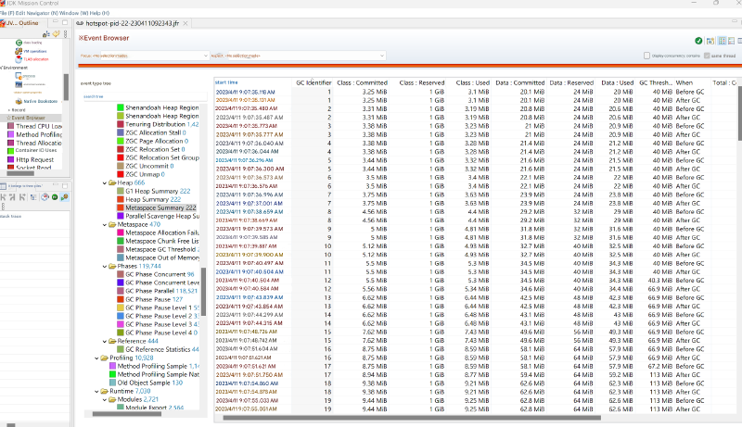Sort by the GC Identifier column header
742x427 pixels.
[x=313, y=82]
